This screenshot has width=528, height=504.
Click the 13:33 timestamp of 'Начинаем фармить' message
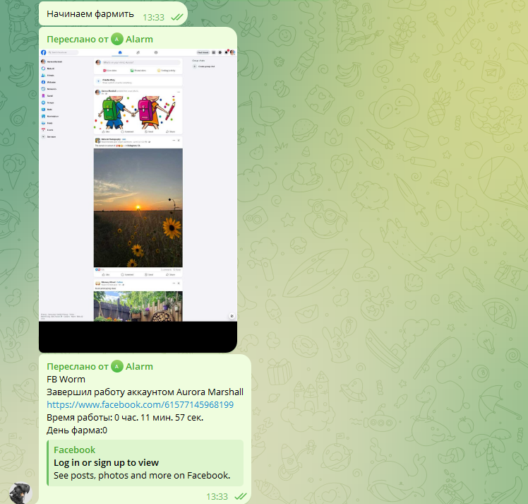click(x=154, y=17)
